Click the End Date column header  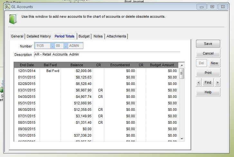(x=27, y=65)
